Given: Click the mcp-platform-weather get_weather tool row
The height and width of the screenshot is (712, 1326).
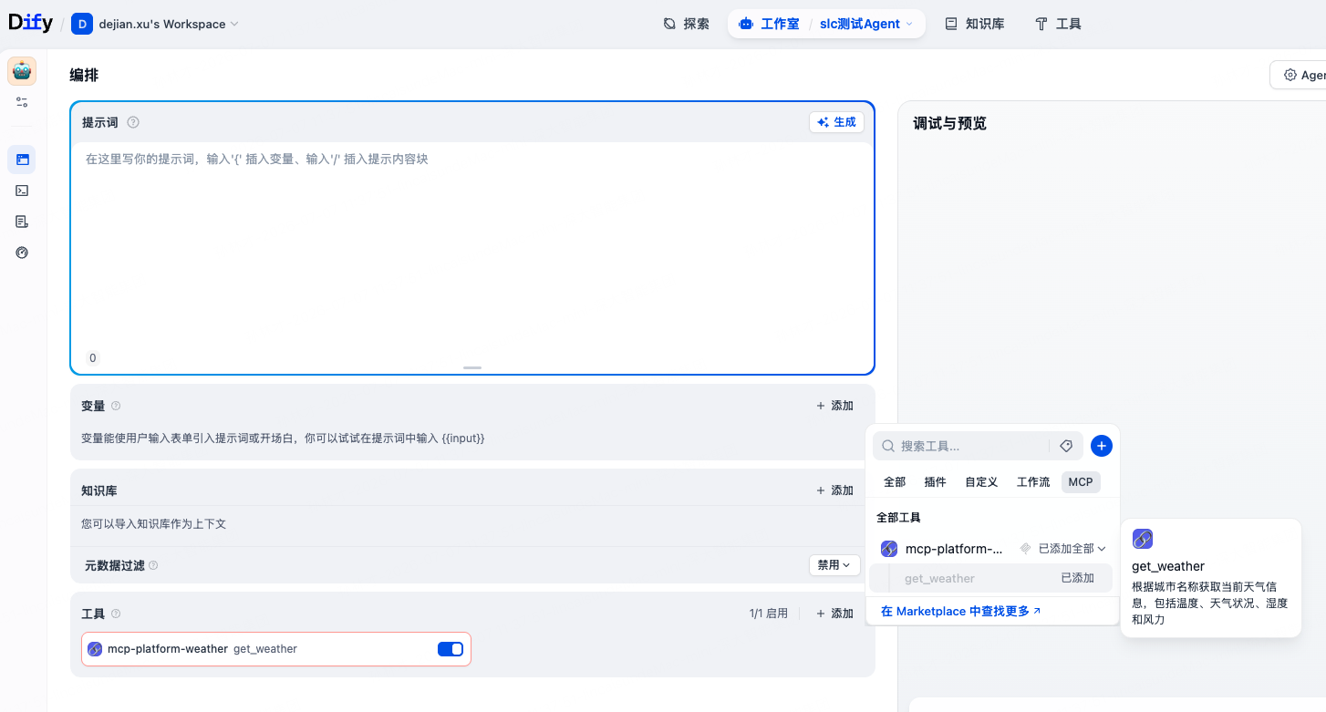Looking at the screenshot, I should pos(276,649).
